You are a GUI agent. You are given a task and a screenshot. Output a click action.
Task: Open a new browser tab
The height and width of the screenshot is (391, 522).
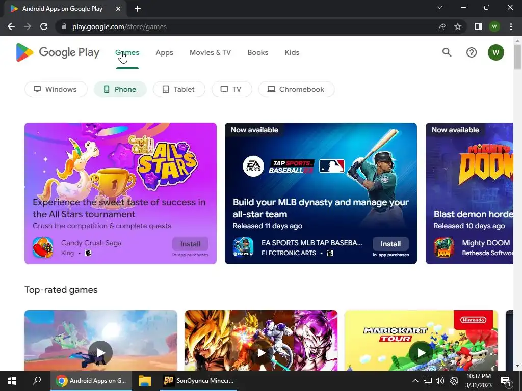138,9
